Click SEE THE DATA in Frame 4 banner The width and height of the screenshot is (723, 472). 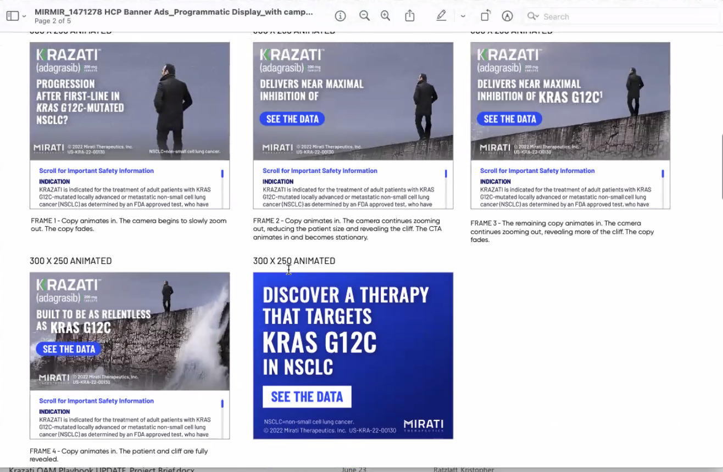click(x=69, y=349)
